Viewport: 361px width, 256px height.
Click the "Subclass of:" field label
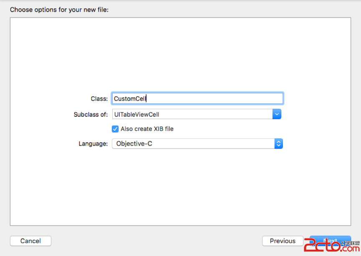(91, 114)
